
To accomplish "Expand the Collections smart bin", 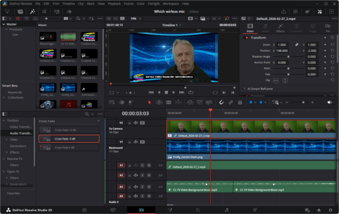I will click(x=4, y=98).
